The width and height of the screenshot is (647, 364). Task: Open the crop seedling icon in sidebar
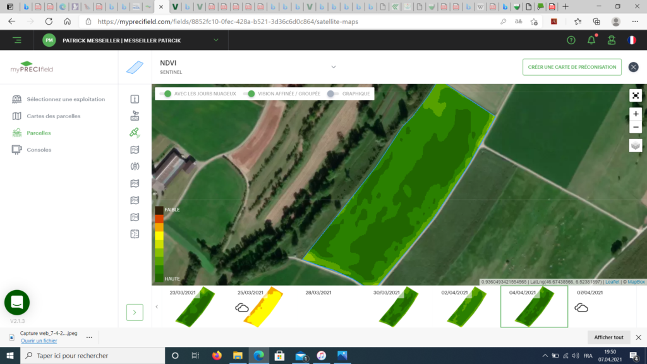(135, 116)
